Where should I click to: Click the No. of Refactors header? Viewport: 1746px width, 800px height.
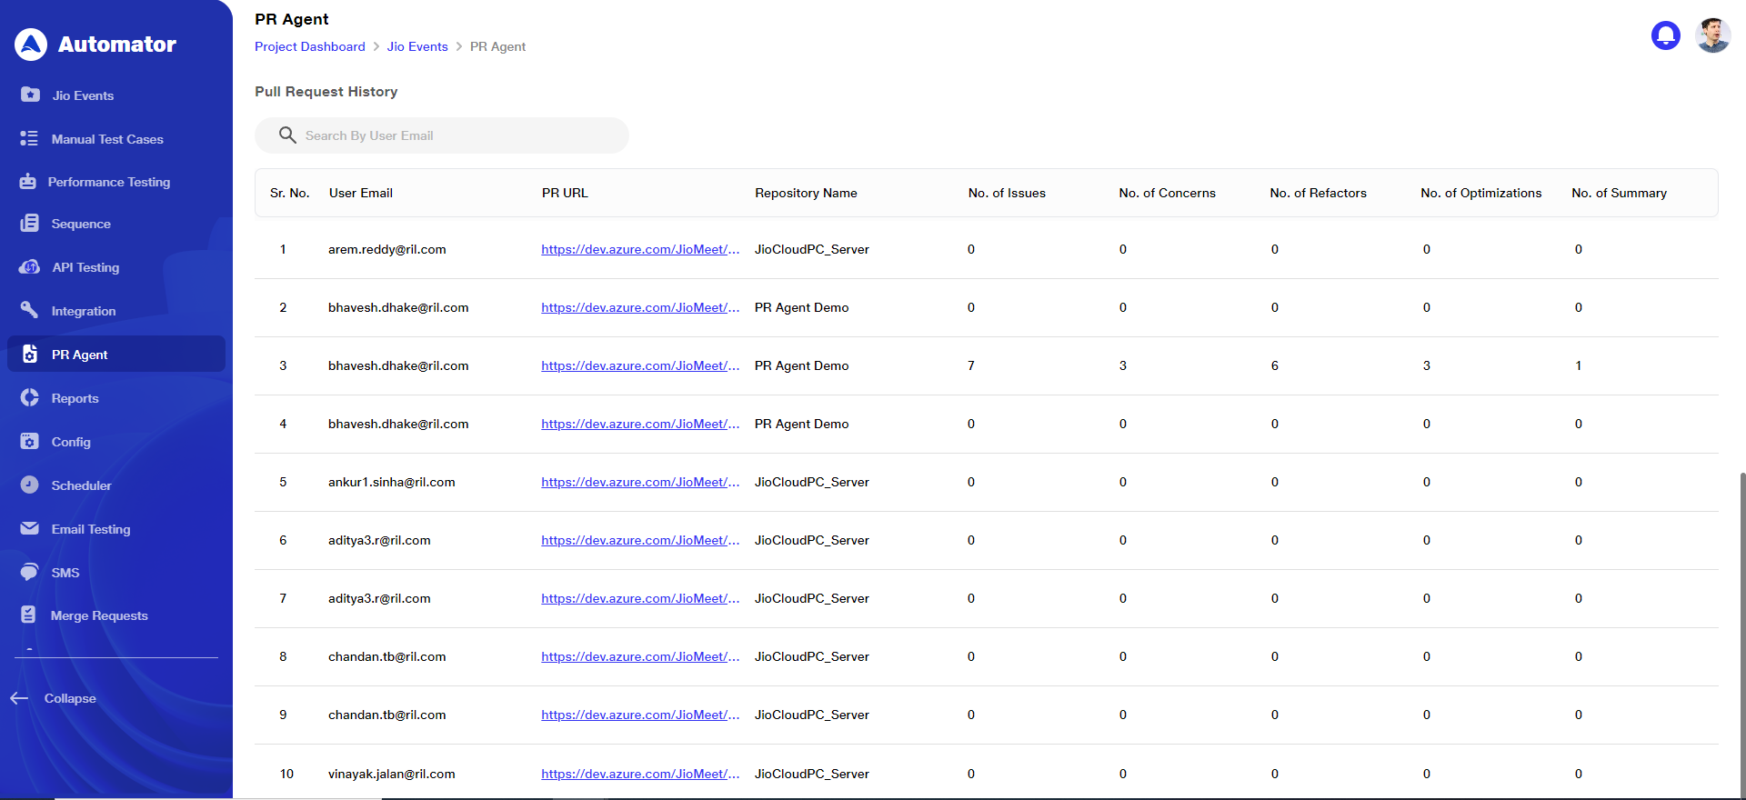pyautogui.click(x=1318, y=193)
